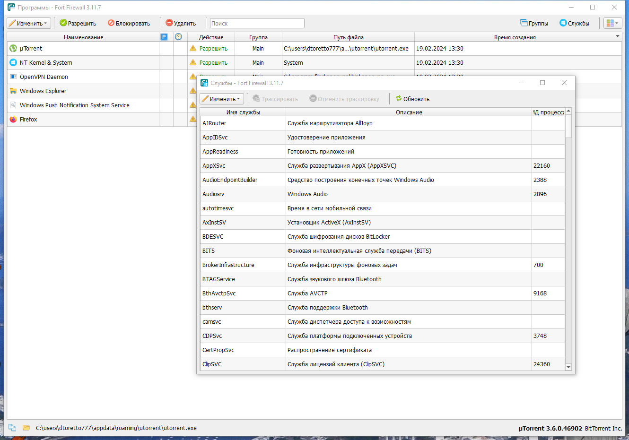Click Трассировать in the Службы window

(275, 99)
